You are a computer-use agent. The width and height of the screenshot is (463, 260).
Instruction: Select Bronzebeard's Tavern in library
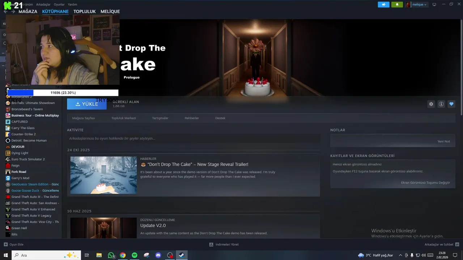click(27, 109)
